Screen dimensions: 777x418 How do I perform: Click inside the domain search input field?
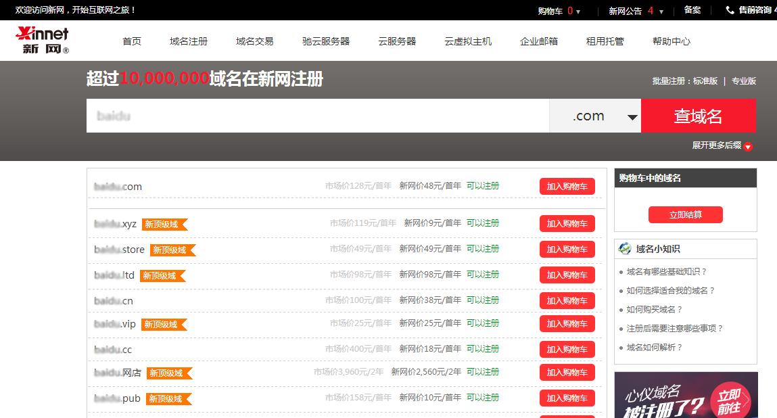pyautogui.click(x=318, y=116)
